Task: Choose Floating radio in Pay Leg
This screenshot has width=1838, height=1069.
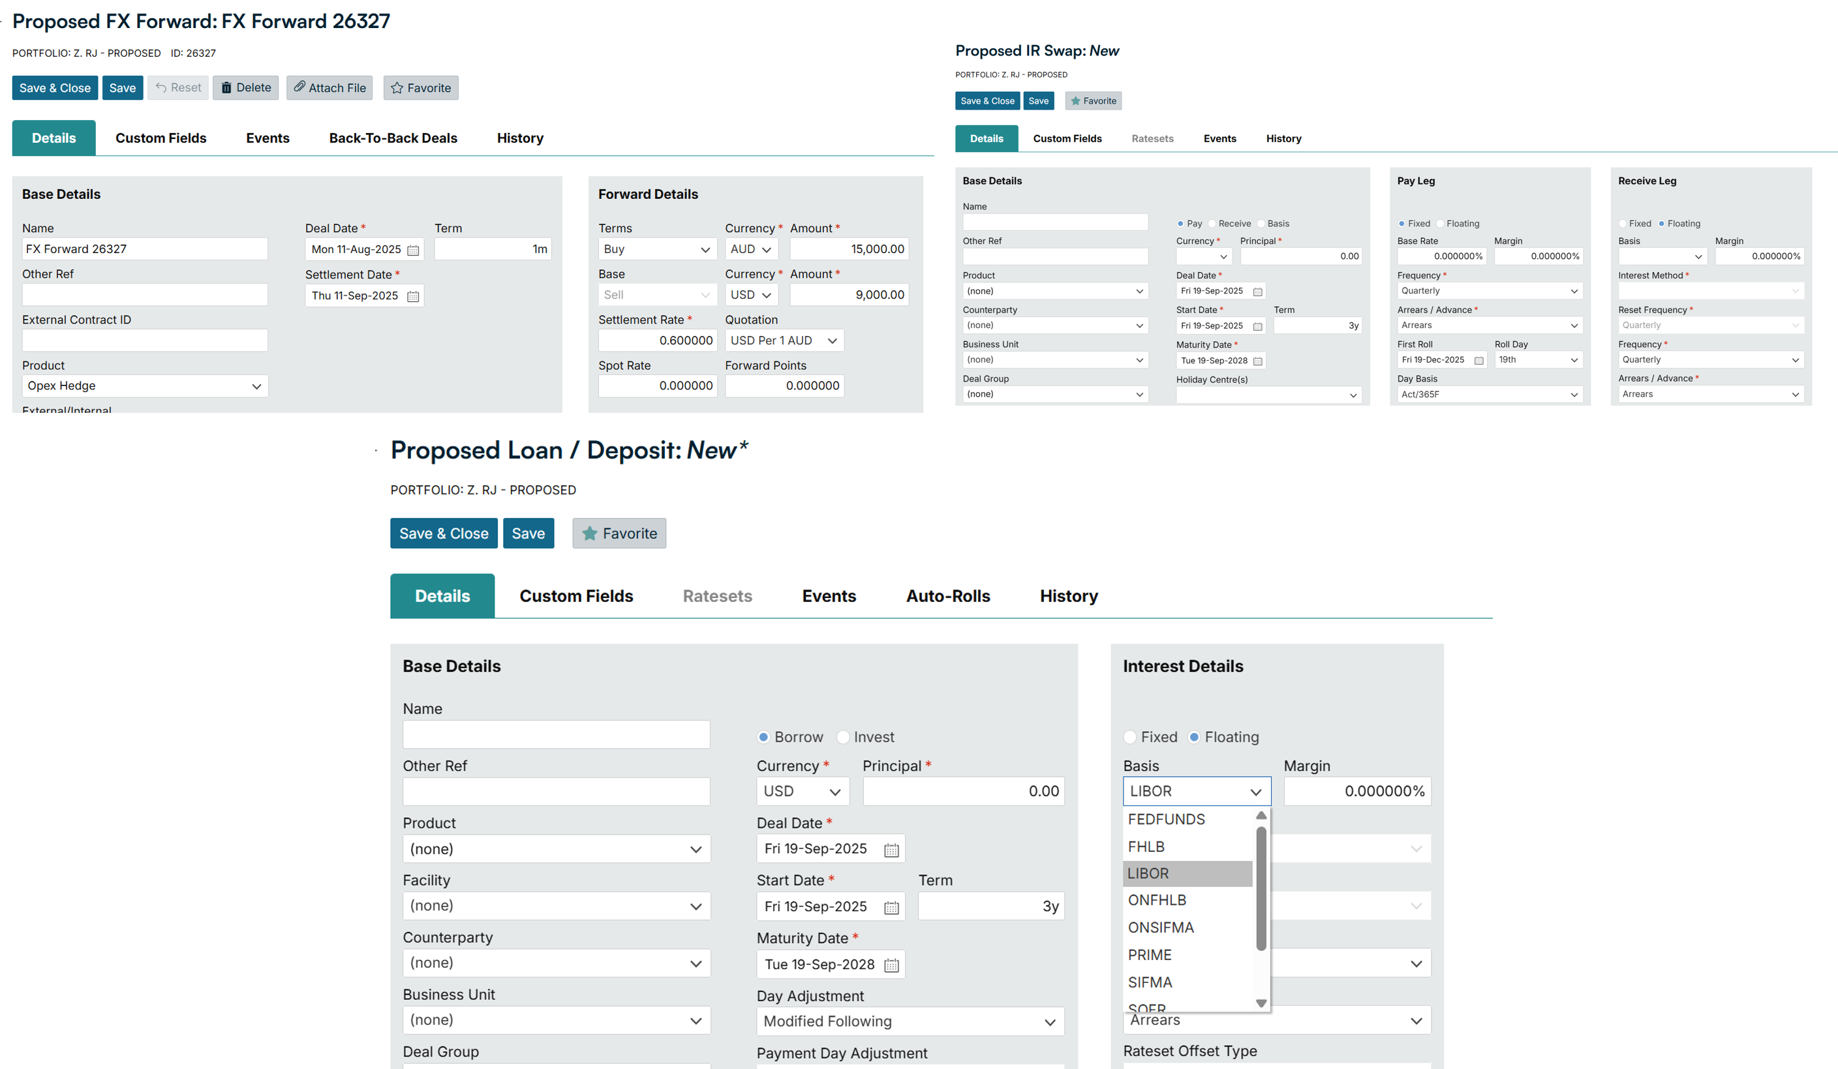Action: pyautogui.click(x=1441, y=224)
